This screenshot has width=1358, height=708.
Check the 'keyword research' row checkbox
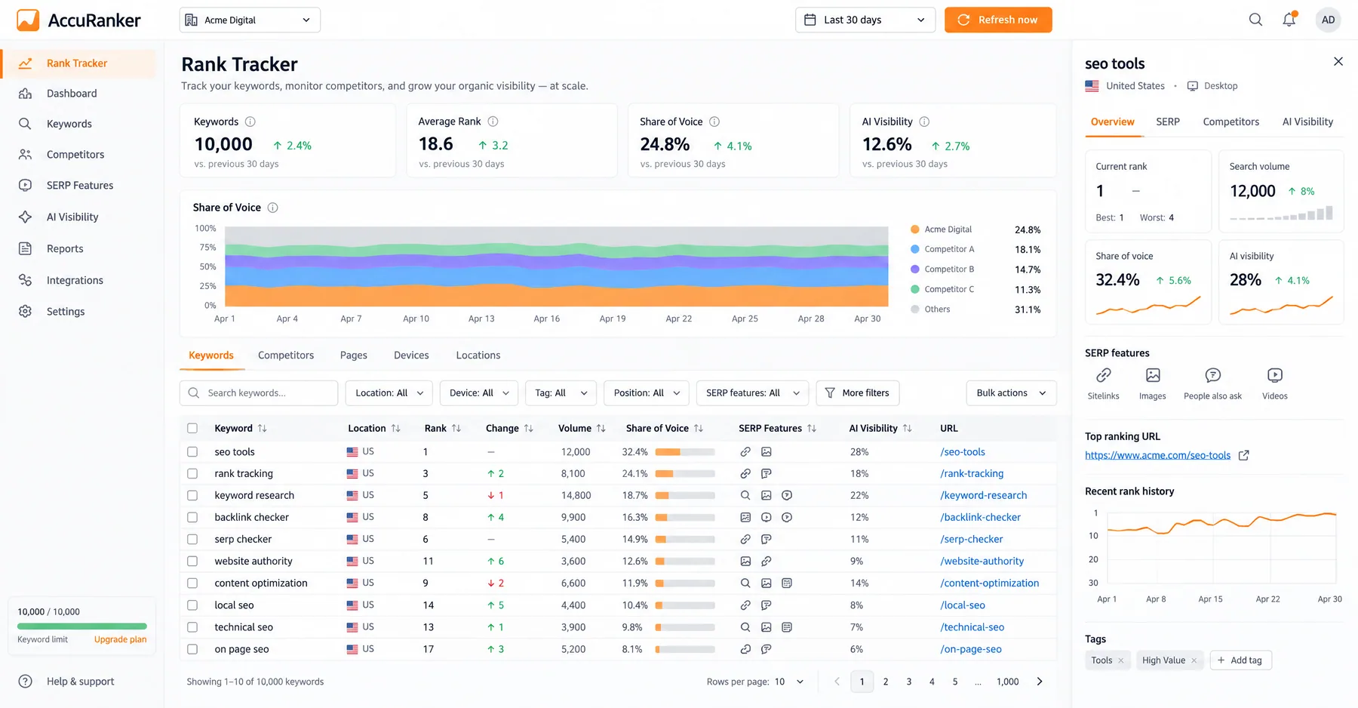point(192,496)
